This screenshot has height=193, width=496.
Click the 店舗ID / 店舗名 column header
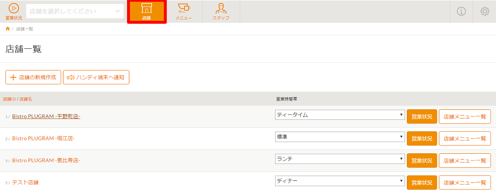[17, 99]
